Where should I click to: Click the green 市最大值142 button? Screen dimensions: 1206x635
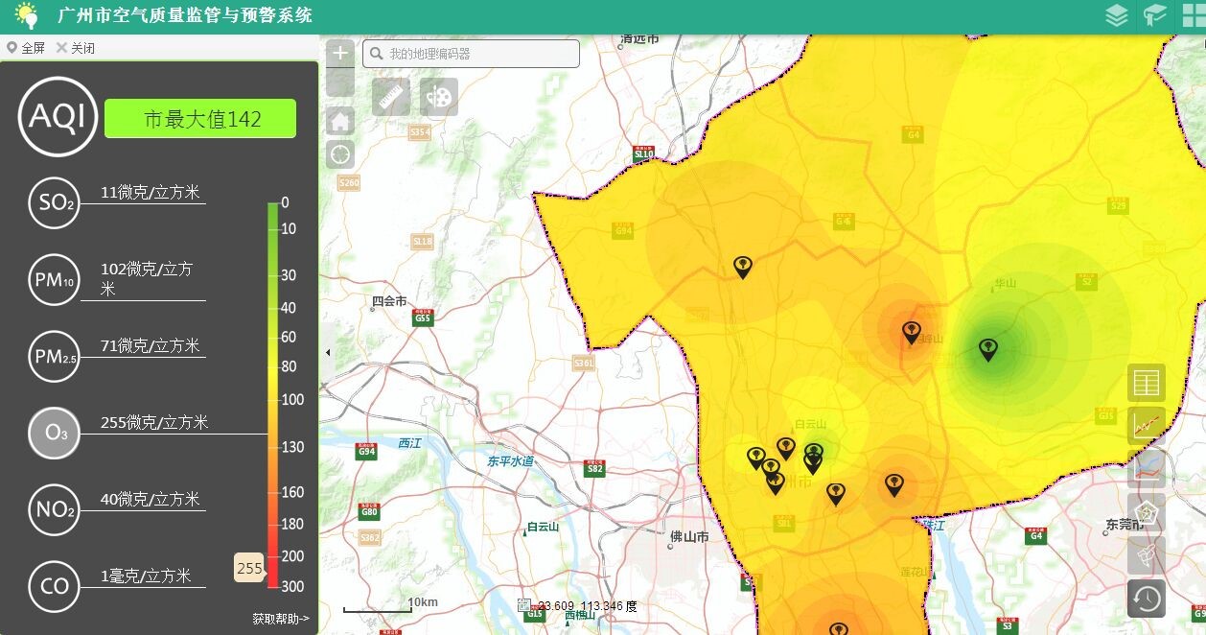[200, 119]
